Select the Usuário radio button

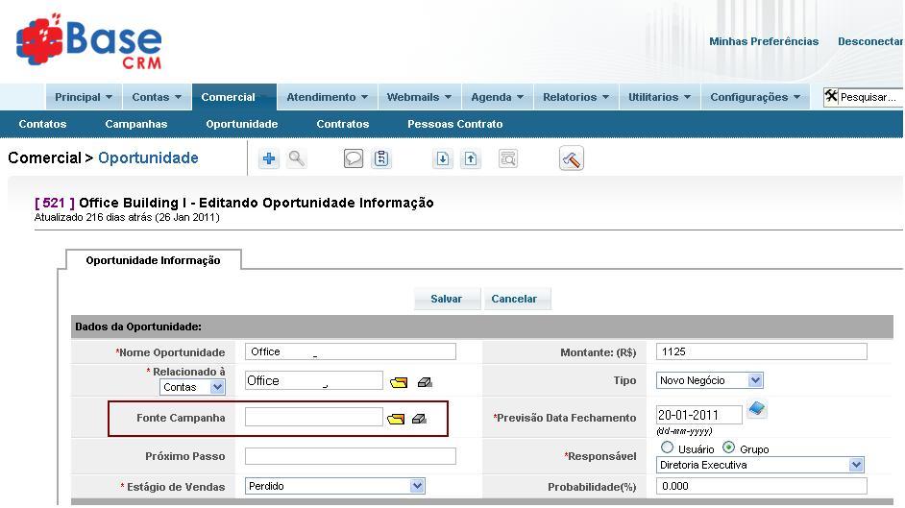click(668, 448)
